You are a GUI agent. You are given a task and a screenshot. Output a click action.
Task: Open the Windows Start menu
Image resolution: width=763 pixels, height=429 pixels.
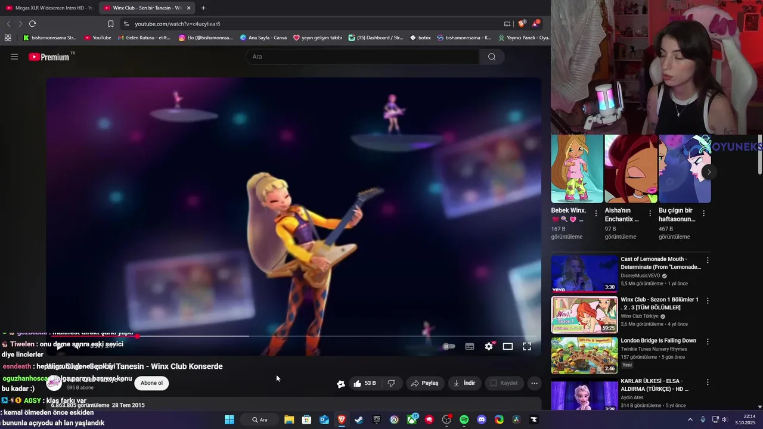coord(229,419)
